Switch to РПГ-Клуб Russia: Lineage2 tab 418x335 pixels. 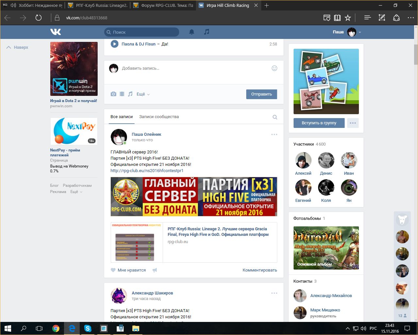tap(98, 5)
